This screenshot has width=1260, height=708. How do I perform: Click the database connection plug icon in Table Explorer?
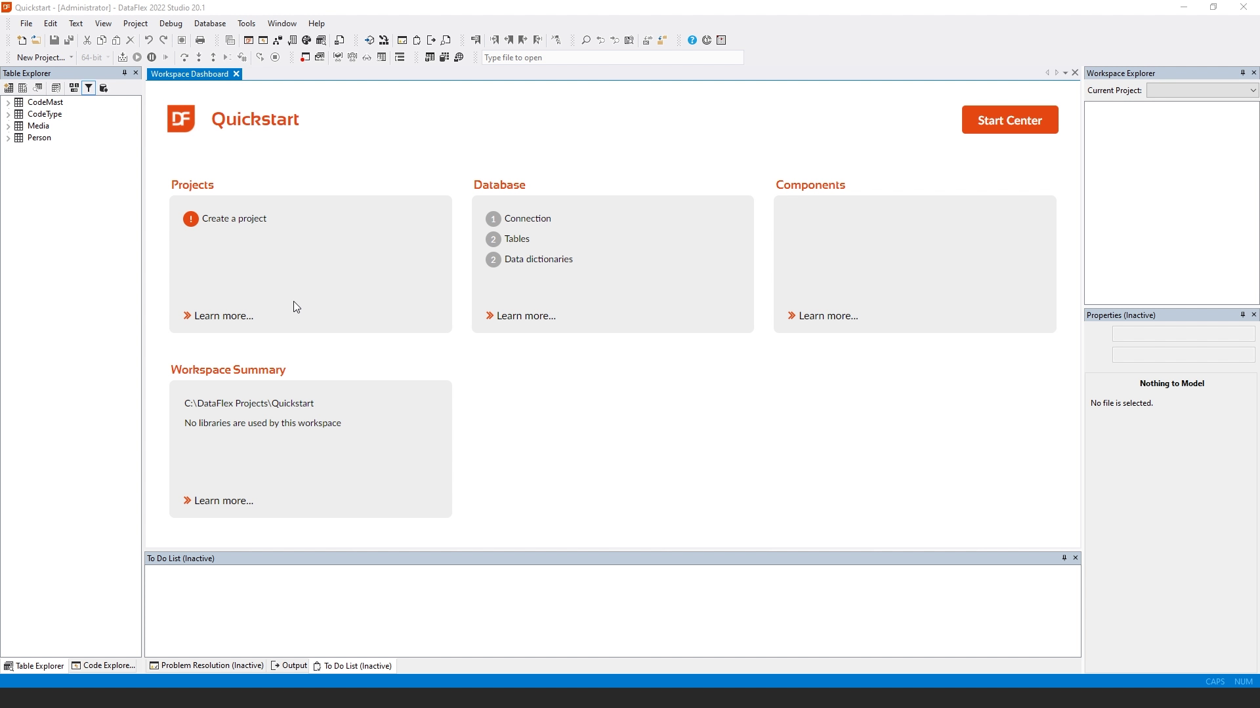click(103, 88)
